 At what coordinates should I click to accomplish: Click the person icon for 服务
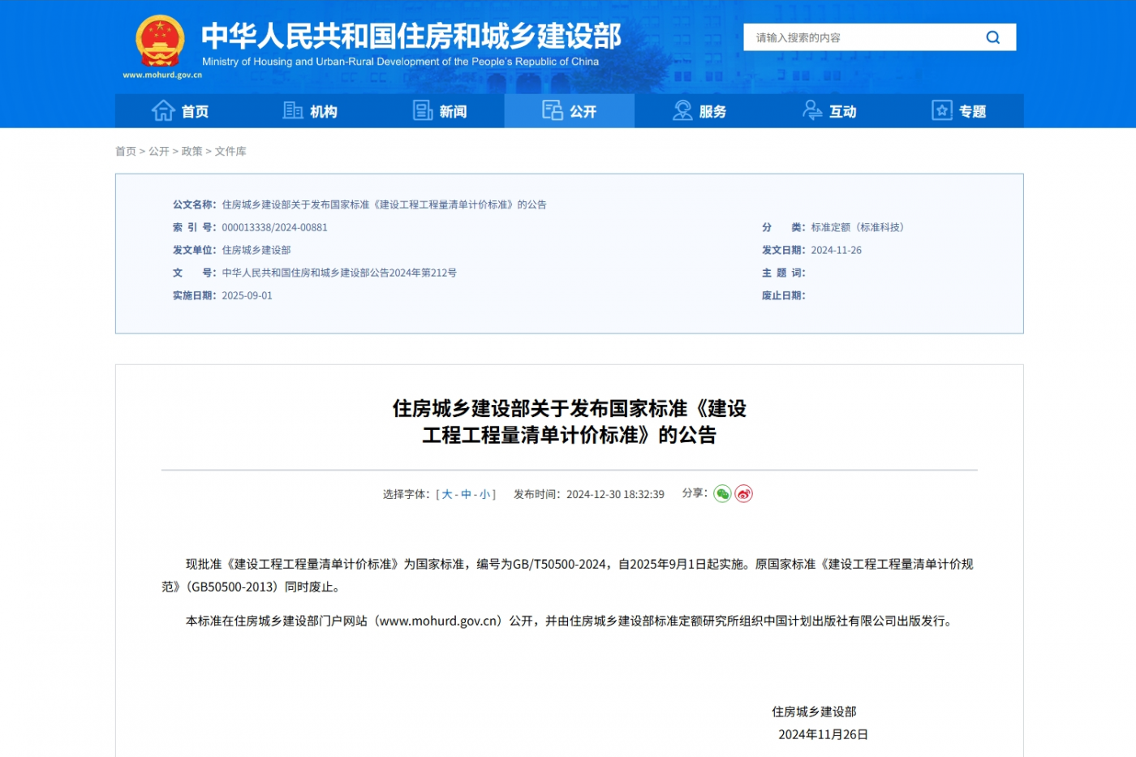(682, 110)
